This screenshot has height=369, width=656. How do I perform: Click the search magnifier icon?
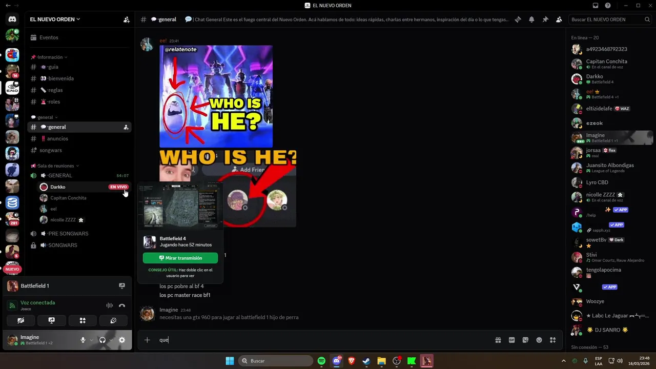click(x=647, y=19)
